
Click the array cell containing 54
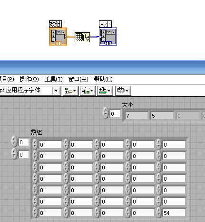click(174, 213)
